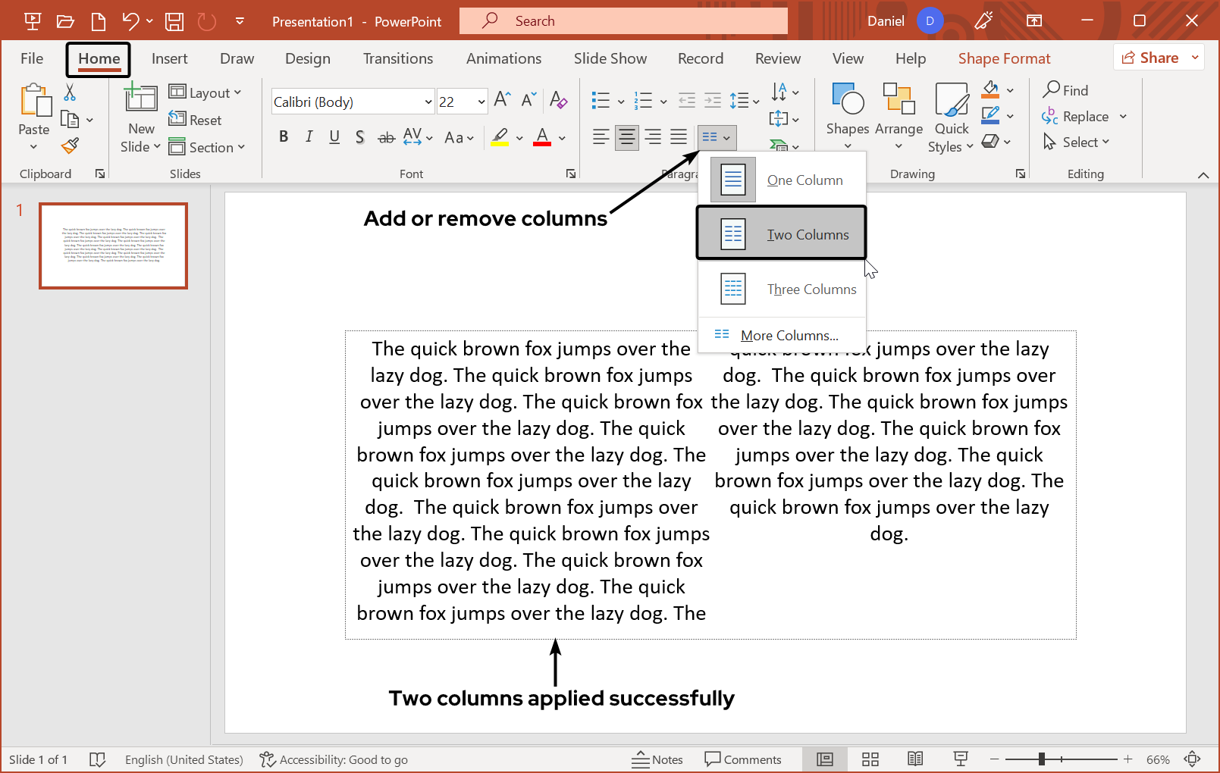Click the Clear All Formatting icon
The image size is (1220, 773).
coord(558,100)
